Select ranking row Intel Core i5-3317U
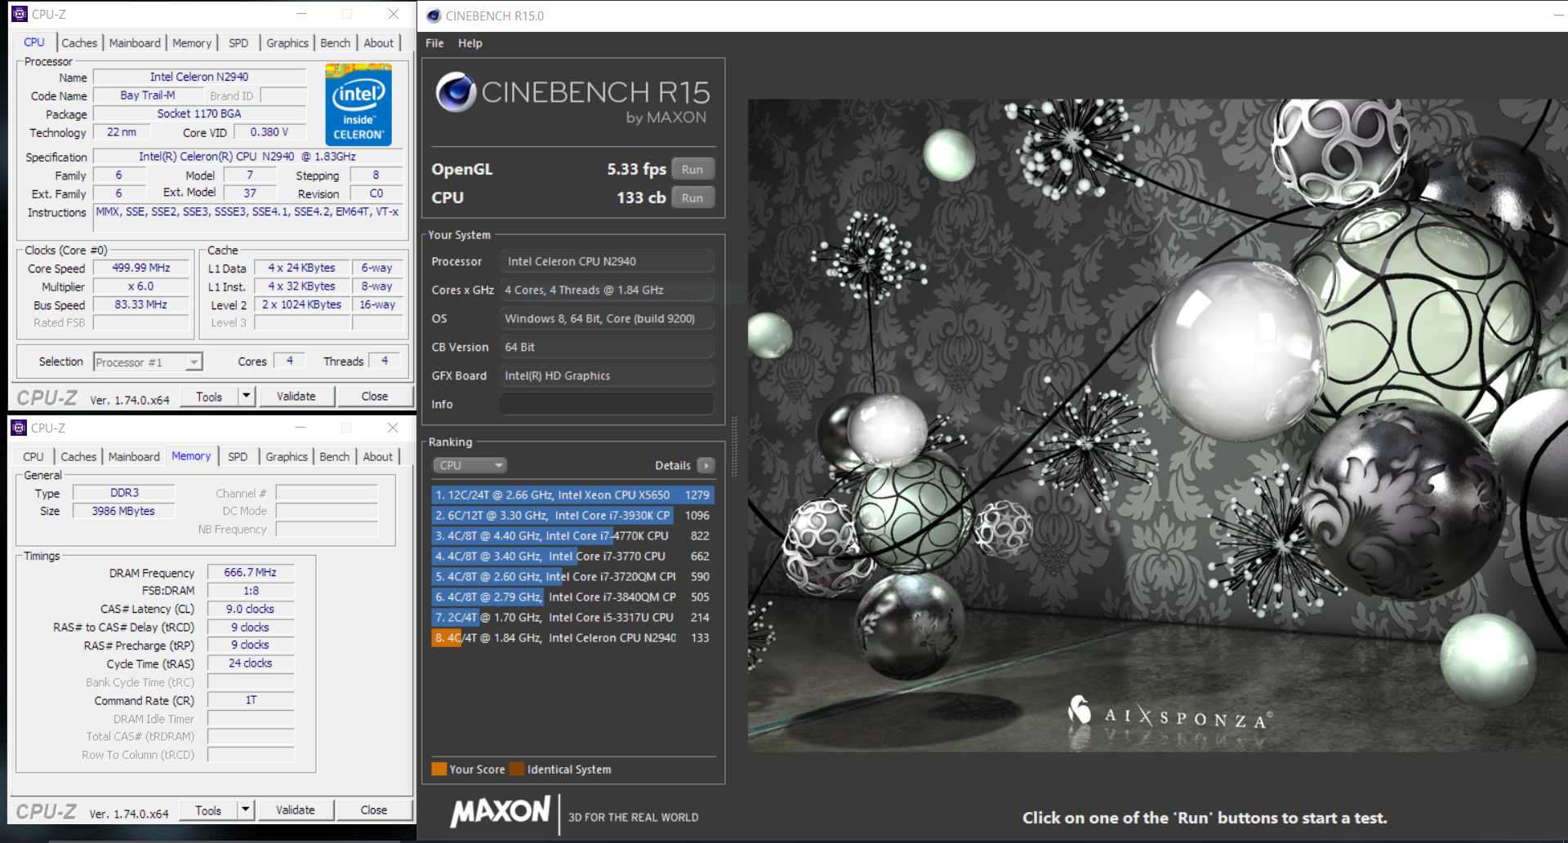 coord(572,617)
